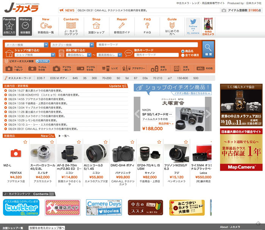
Task: Open イチオシ商品一覧はこちらから link
Action: coord(192,93)
